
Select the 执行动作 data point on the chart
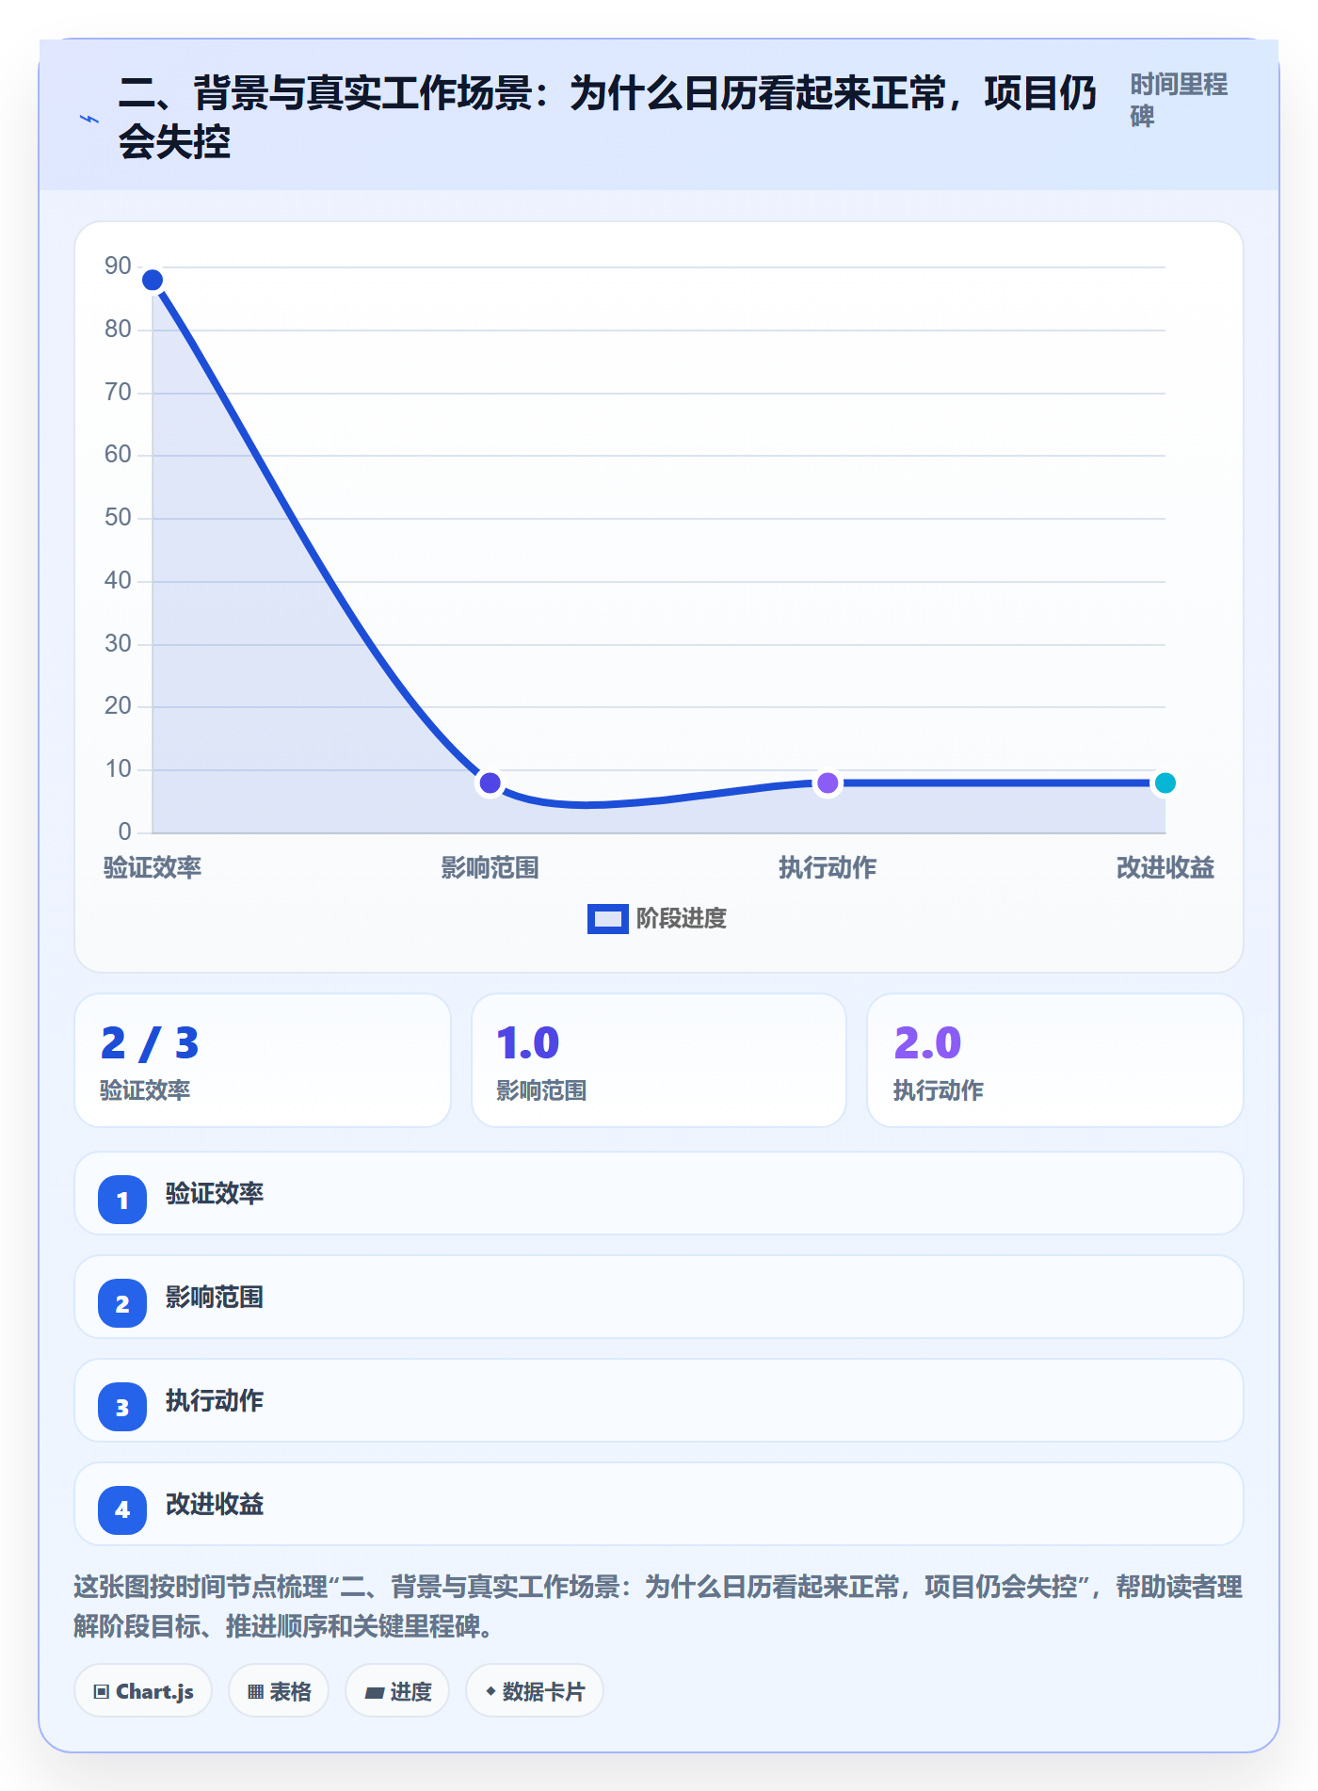click(828, 783)
